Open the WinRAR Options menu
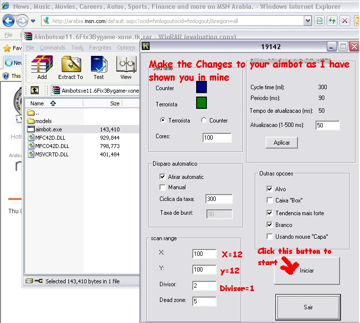 coord(126,48)
